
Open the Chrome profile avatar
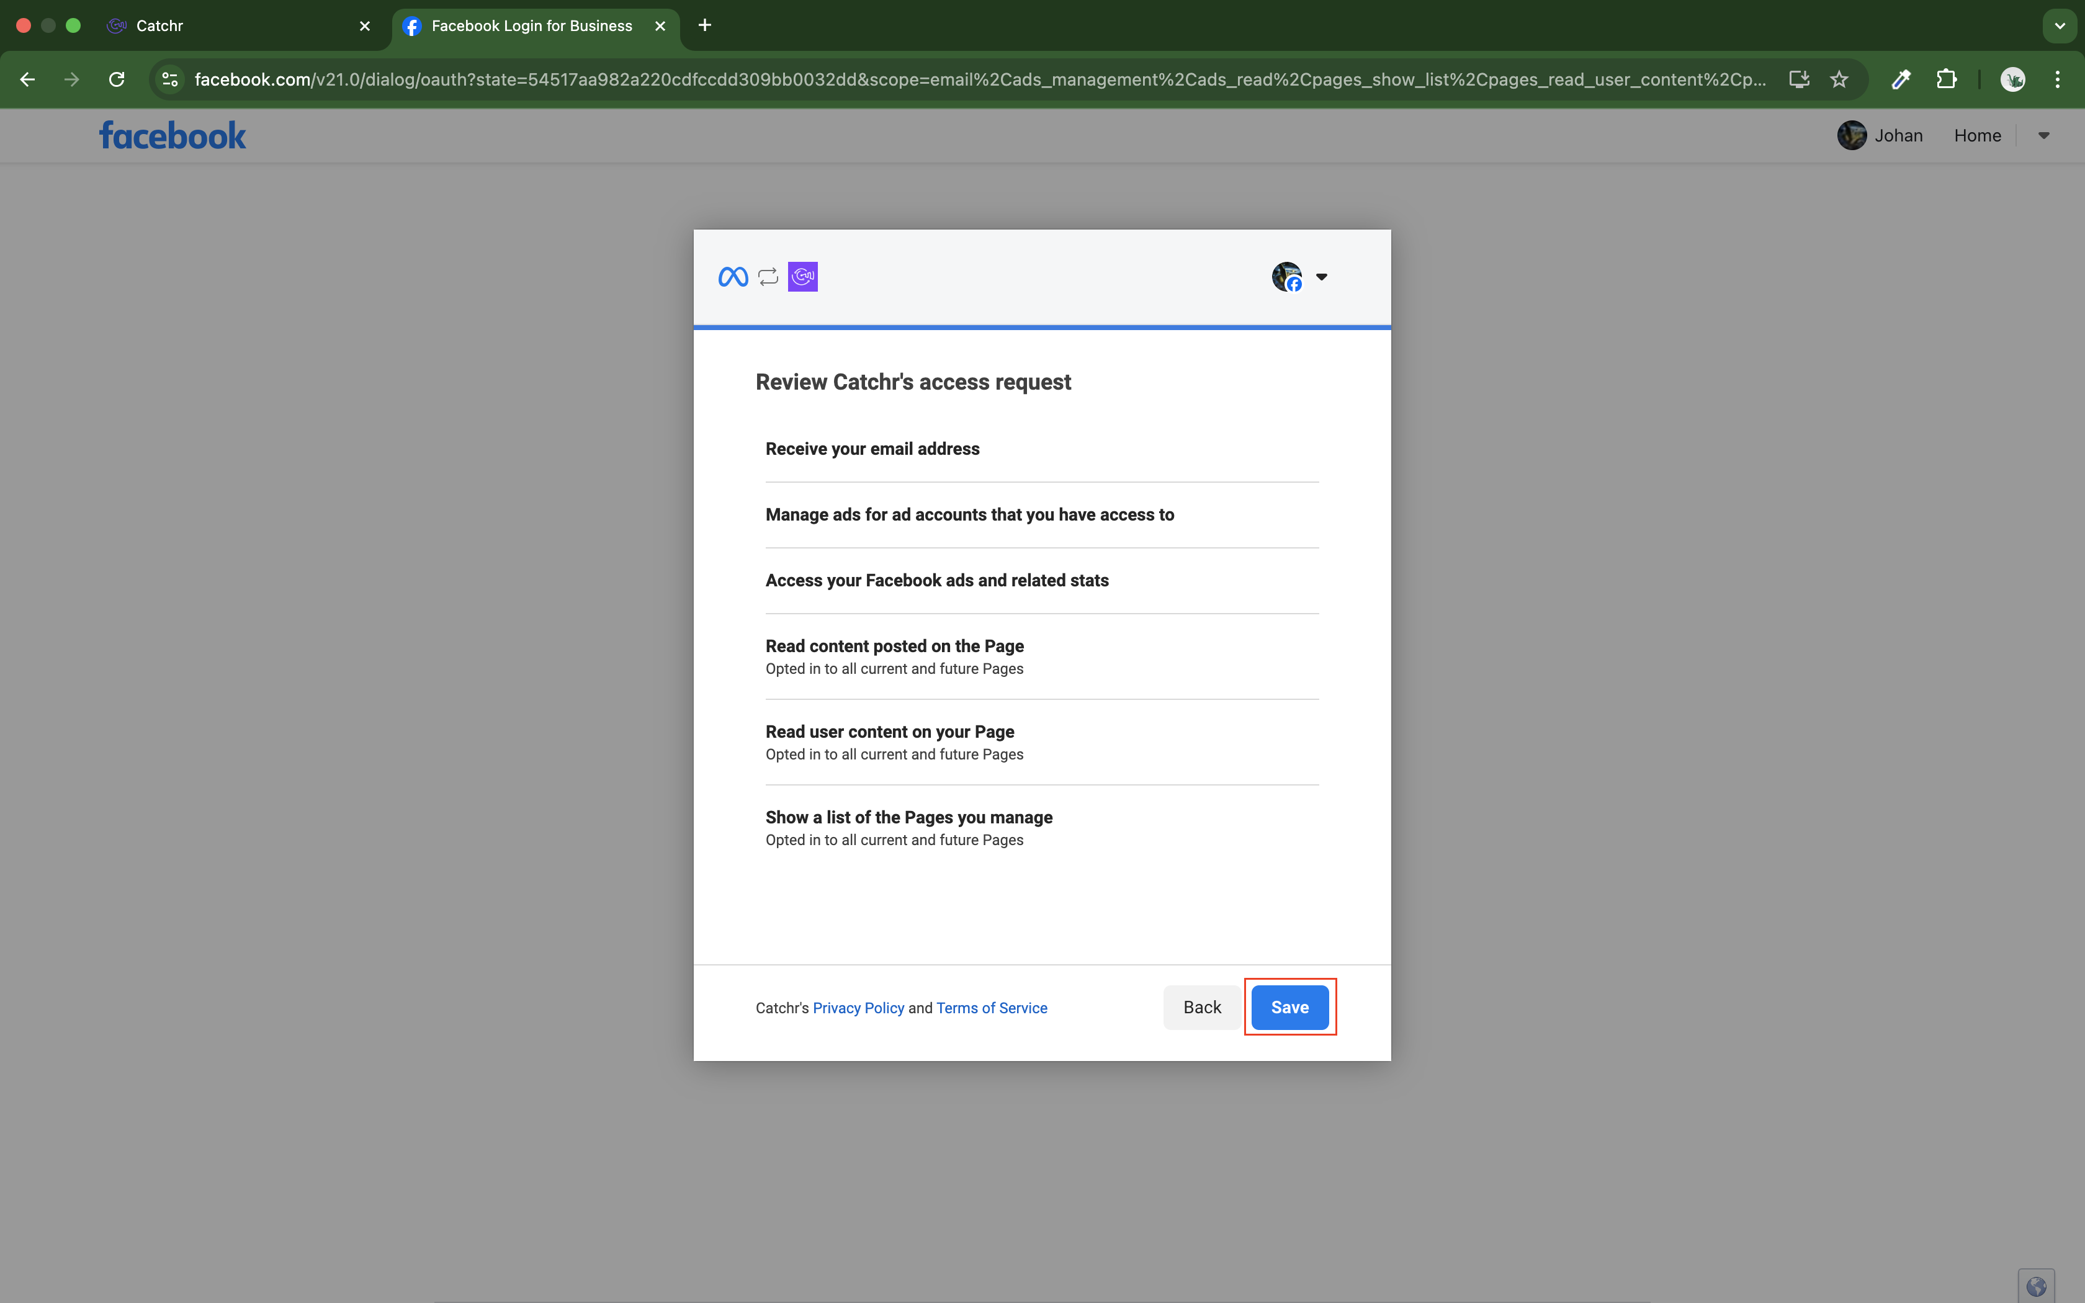pyautogui.click(x=2012, y=79)
